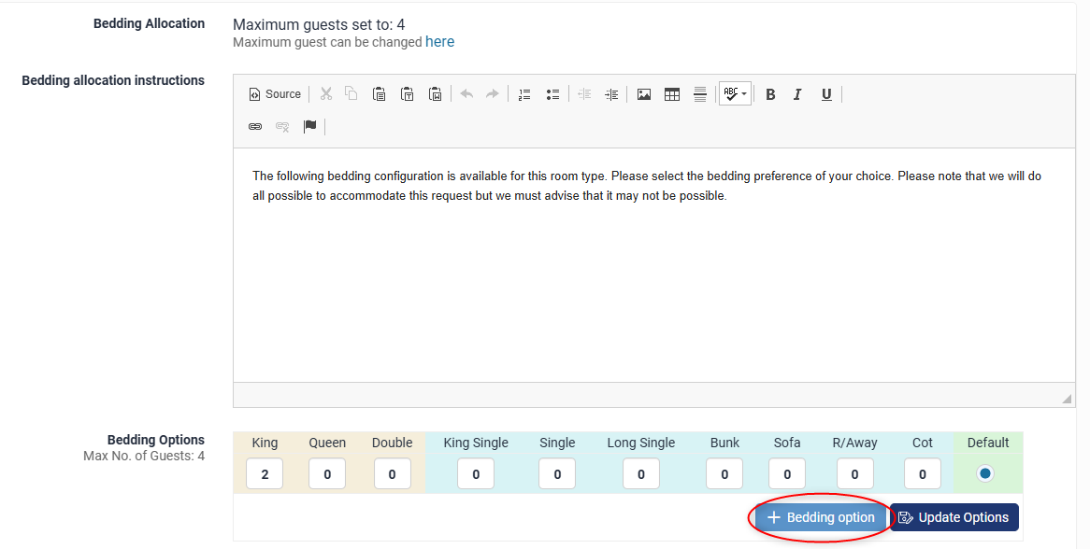This screenshot has height=549, width=1090.
Task: Click the Paste from Word icon
Action: coord(436,94)
